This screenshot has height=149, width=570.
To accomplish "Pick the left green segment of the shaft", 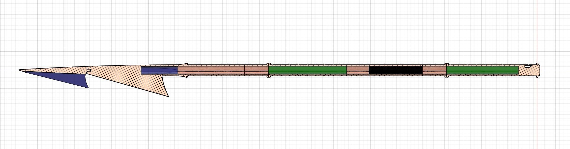I will pyautogui.click(x=308, y=70).
